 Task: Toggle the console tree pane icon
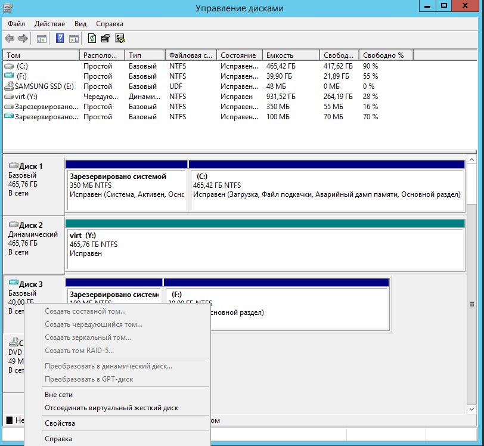coord(42,39)
